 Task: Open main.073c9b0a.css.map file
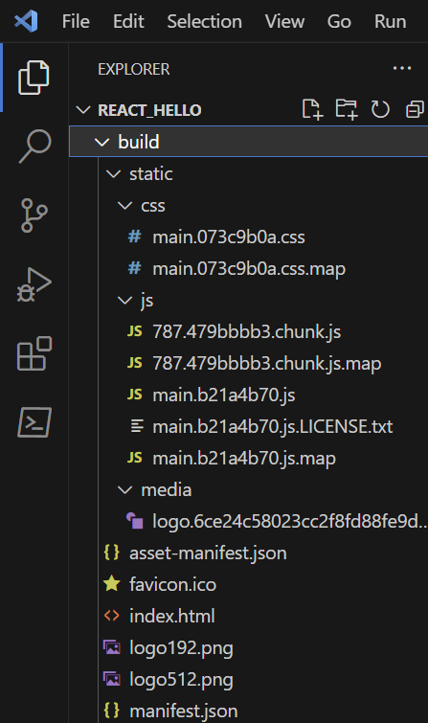pos(249,269)
